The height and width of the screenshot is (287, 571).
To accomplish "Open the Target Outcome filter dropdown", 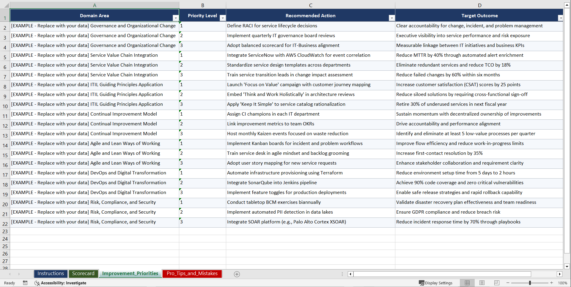I will [x=561, y=18].
